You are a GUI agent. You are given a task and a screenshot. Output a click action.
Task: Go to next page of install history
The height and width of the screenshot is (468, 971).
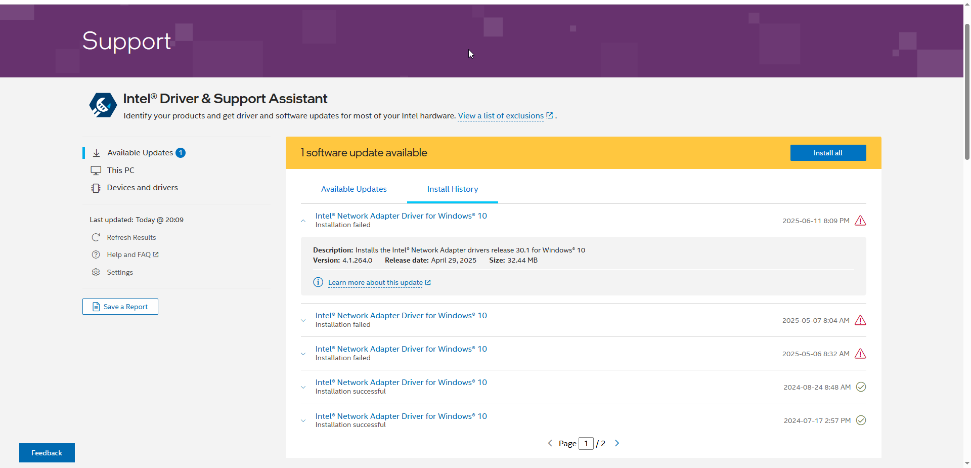[617, 443]
